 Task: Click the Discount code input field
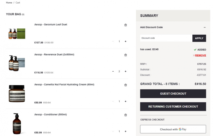pos(166,38)
